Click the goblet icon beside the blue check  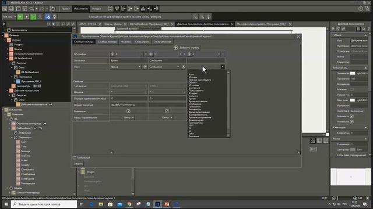click(x=54, y=17)
